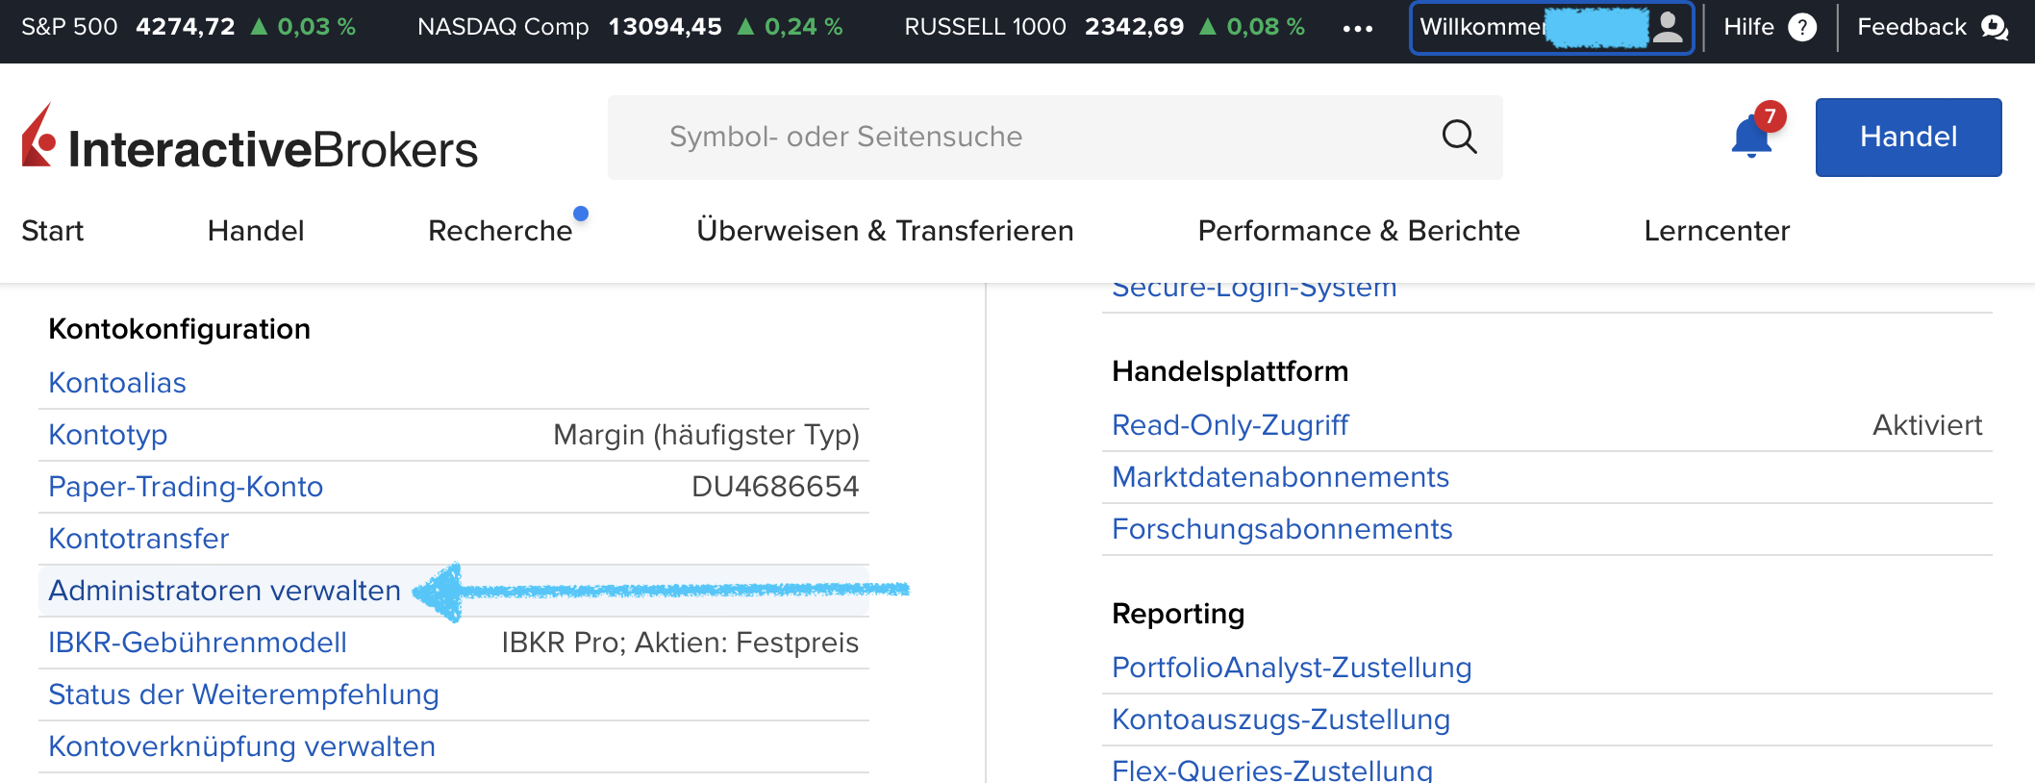Focus the Symbol- oder Seitensuche field
This screenshot has width=2035, height=783.
click(x=1054, y=137)
